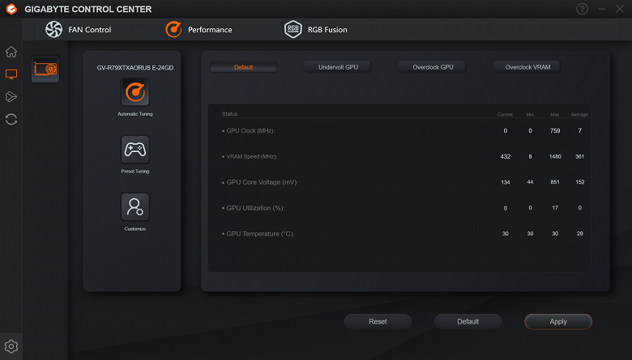Choose the Overclock GPU preset
The height and width of the screenshot is (360, 632).
coord(433,67)
